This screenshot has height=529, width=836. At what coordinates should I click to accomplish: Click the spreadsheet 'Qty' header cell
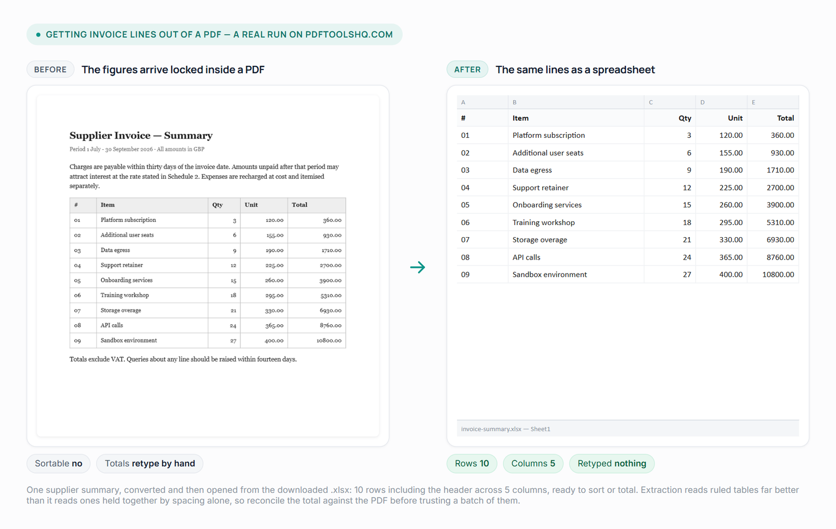(670, 118)
